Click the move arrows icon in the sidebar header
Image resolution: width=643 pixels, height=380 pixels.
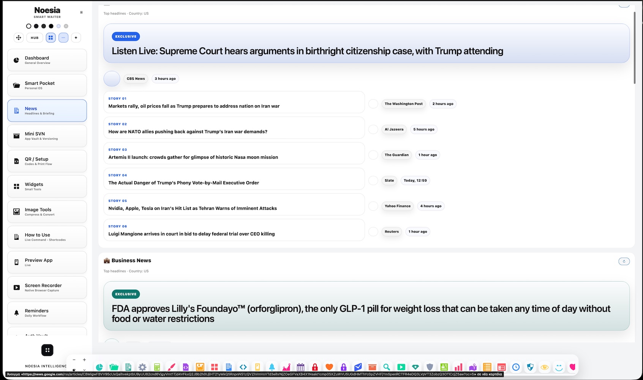pyautogui.click(x=18, y=38)
